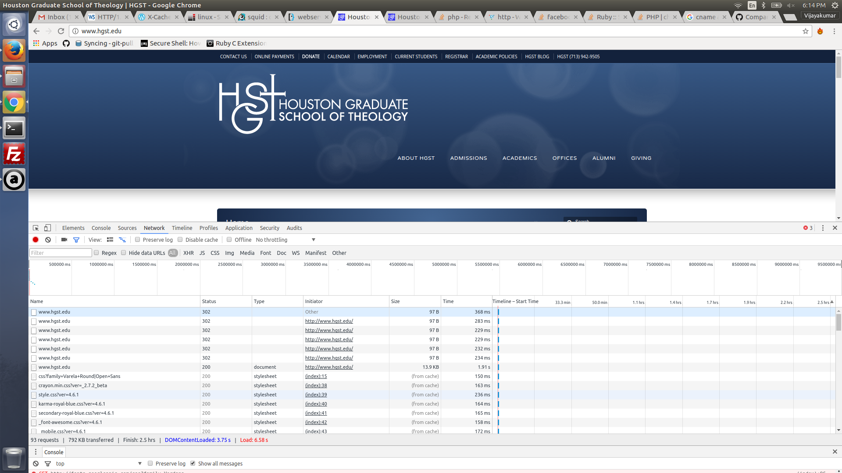This screenshot has width=842, height=473.
Task: Enable Preserve log in console drawer
Action: tap(150, 463)
